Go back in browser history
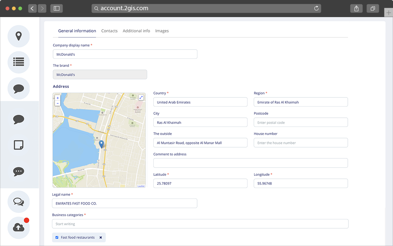The width and height of the screenshot is (393, 246). [x=32, y=9]
